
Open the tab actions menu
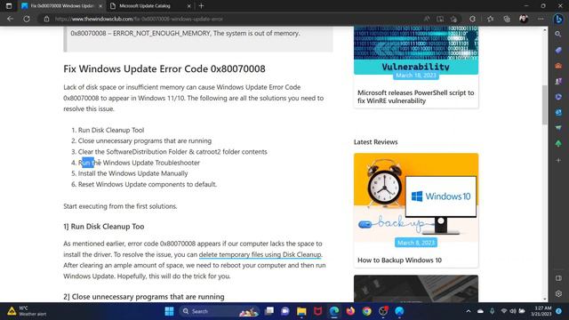pyautogui.click(x=9, y=6)
